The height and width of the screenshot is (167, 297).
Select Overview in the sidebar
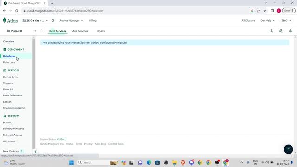pyautogui.click(x=8, y=41)
